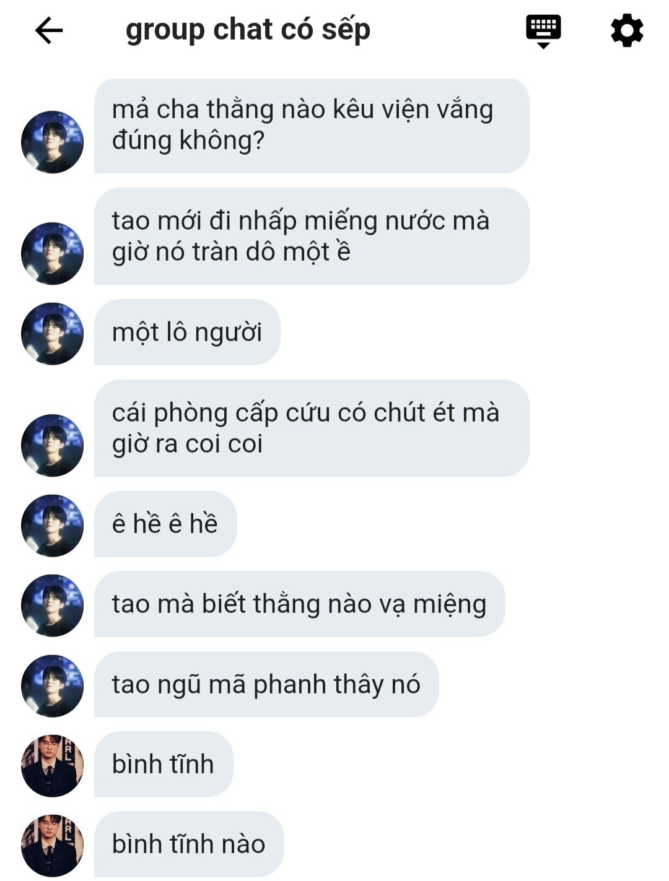This screenshot has height=881, width=669.
Task: Select the 'cái phòng cấp cứu có chút ét' message
Action: [x=312, y=428]
